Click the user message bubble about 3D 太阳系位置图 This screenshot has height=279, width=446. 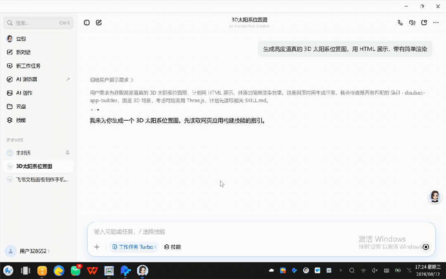[x=345, y=49]
